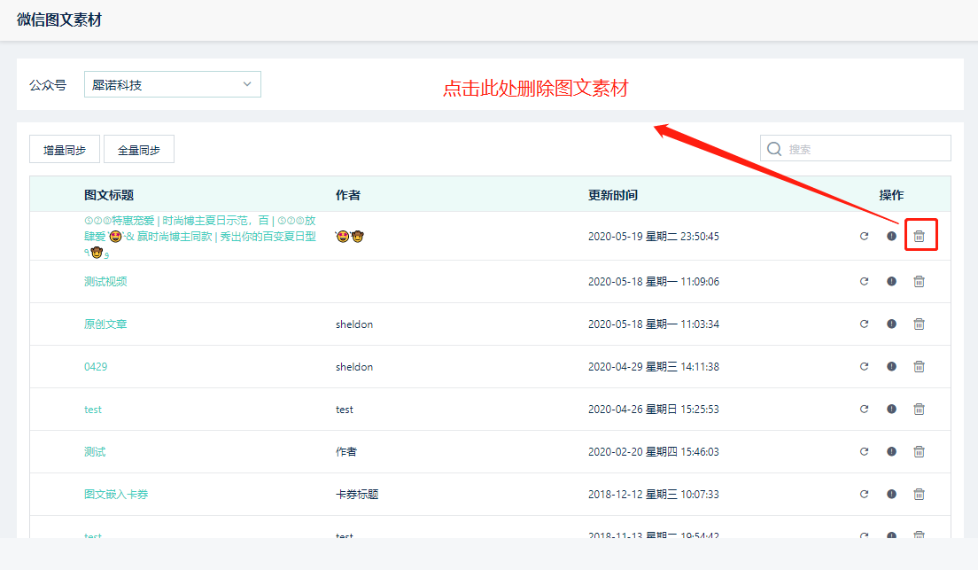The height and width of the screenshot is (570, 978).
Task: Click the date 2018-12-12 星期三 10:07:33
Action: tap(654, 494)
